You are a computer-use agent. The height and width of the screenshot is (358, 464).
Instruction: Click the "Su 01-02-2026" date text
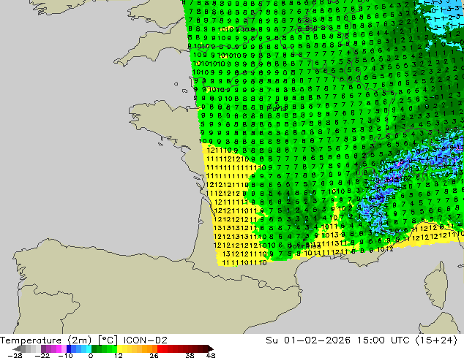pos(308,340)
